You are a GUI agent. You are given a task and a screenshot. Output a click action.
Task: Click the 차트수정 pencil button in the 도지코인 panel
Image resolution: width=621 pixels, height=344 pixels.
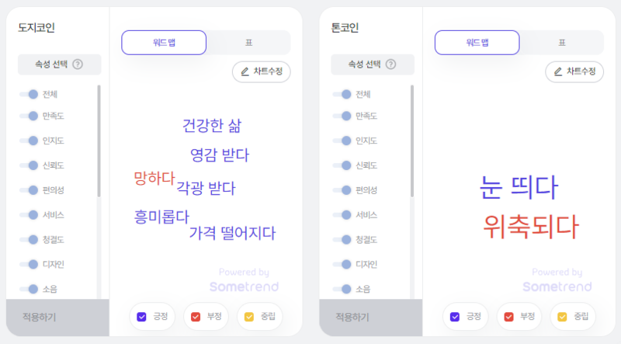click(261, 71)
